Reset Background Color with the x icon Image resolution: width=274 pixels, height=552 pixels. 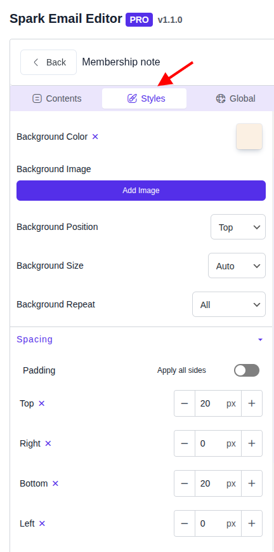click(95, 137)
